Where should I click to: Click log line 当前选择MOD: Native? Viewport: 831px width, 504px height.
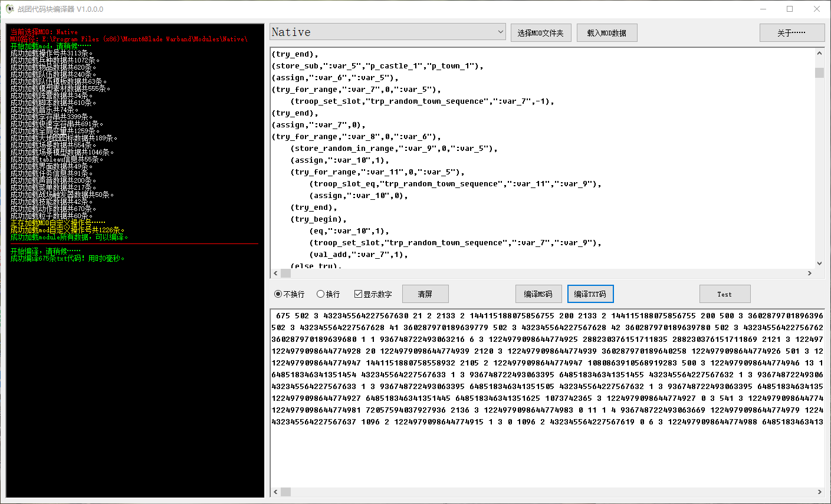click(44, 32)
